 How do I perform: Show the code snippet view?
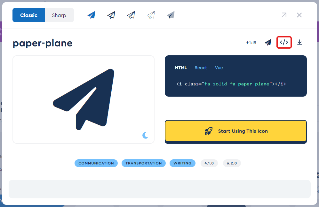tap(284, 42)
